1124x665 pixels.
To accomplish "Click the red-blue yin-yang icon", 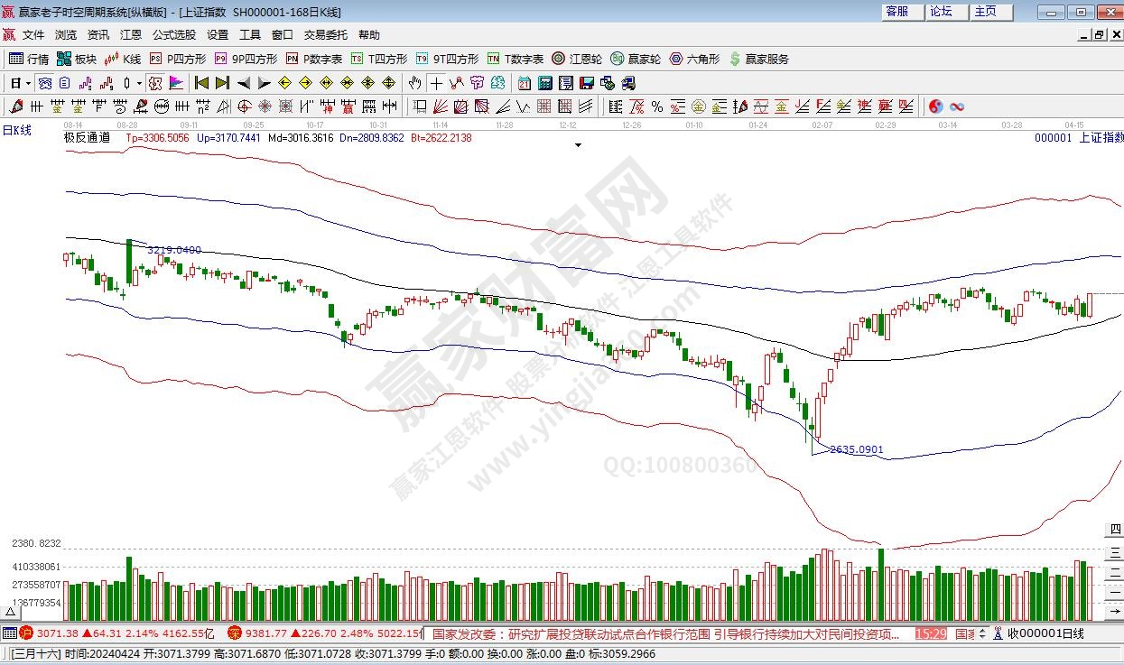I will [935, 106].
